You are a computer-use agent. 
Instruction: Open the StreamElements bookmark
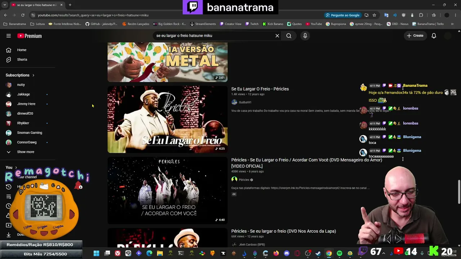tap(203, 24)
